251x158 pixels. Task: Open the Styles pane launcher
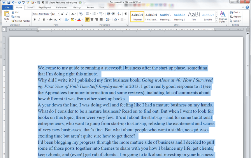[x=226, y=25]
